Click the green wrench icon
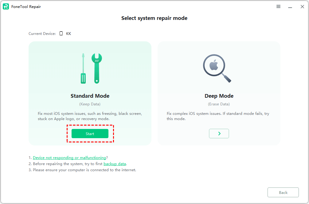309x204 pixels. (x=96, y=68)
